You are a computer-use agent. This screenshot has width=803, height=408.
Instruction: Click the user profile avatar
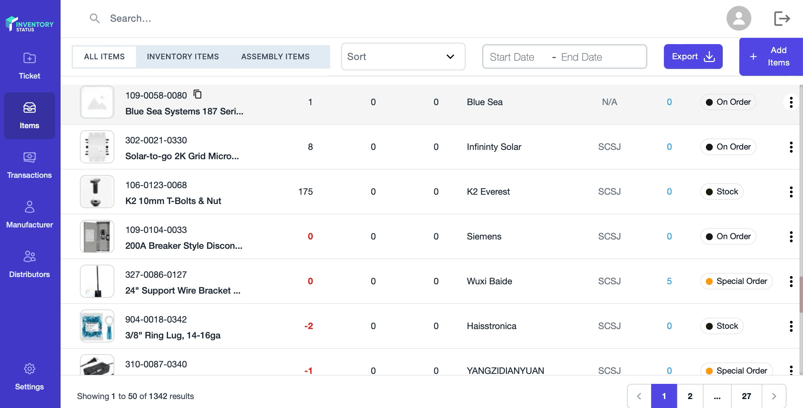click(x=739, y=18)
